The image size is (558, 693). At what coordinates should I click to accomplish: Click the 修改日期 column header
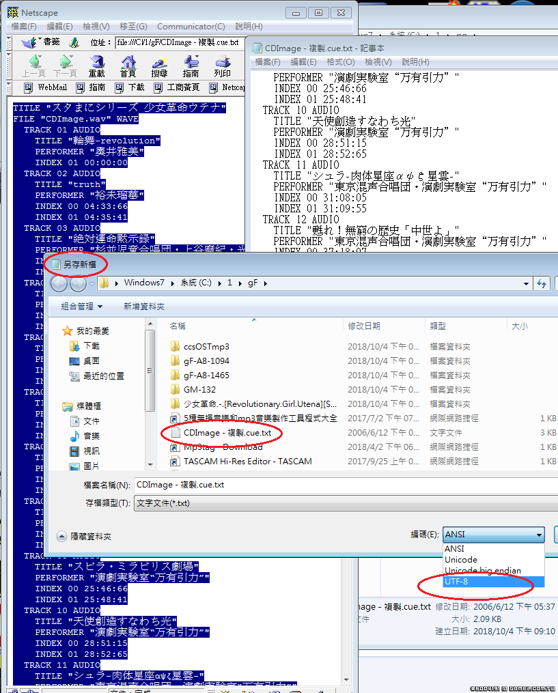point(364,326)
